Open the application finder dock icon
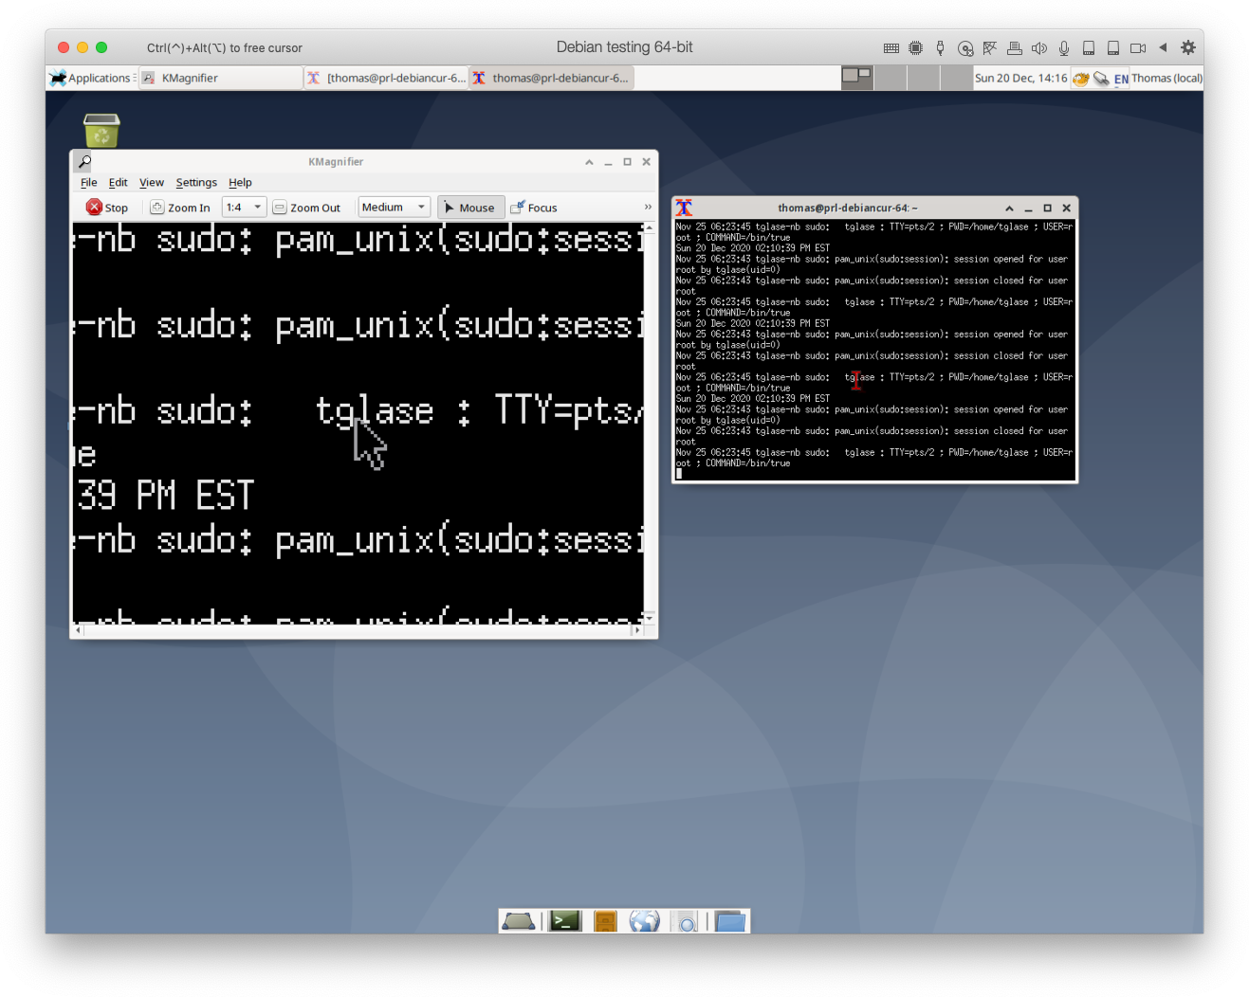The width and height of the screenshot is (1249, 997). click(686, 921)
